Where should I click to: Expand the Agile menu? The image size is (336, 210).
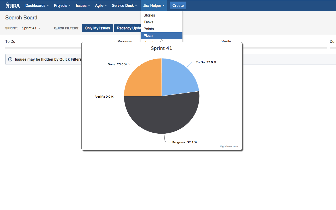(101, 6)
